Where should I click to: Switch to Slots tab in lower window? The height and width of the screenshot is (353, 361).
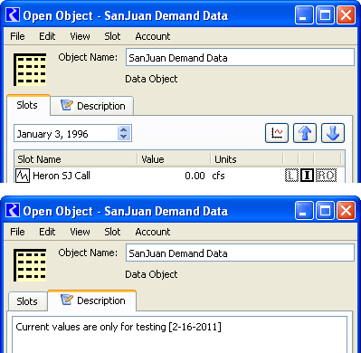point(28,301)
